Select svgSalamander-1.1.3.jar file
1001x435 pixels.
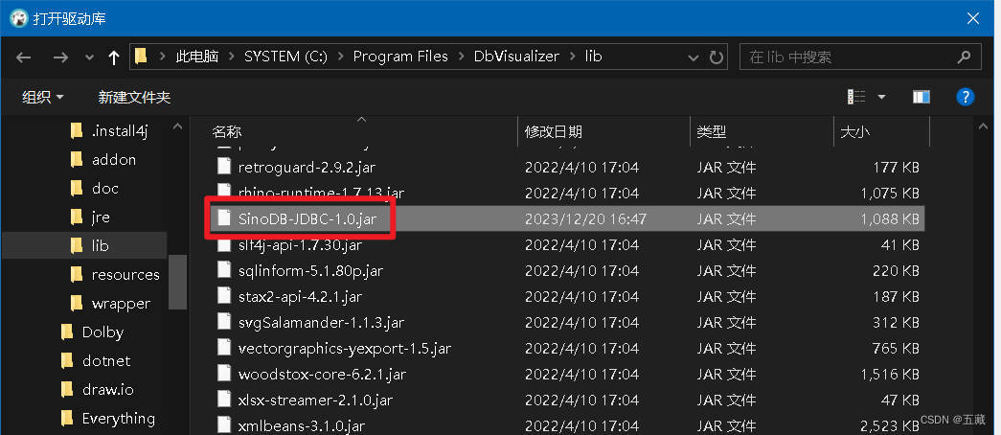click(x=321, y=323)
